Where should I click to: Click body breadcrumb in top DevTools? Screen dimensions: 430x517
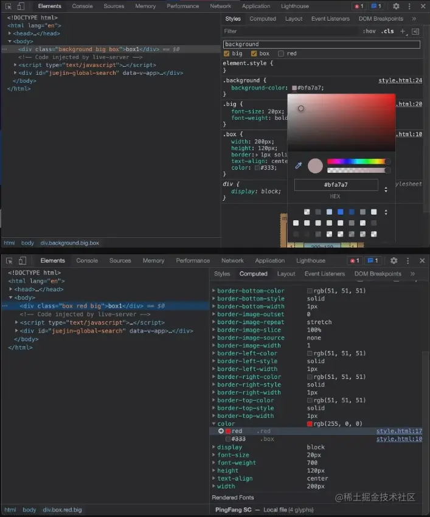click(x=28, y=243)
